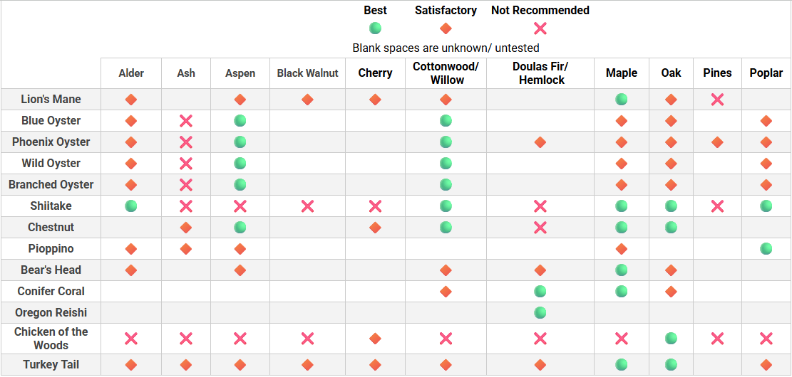Click Lion's Mane Pines X mark
This screenshot has height=377, width=792.
tap(717, 100)
